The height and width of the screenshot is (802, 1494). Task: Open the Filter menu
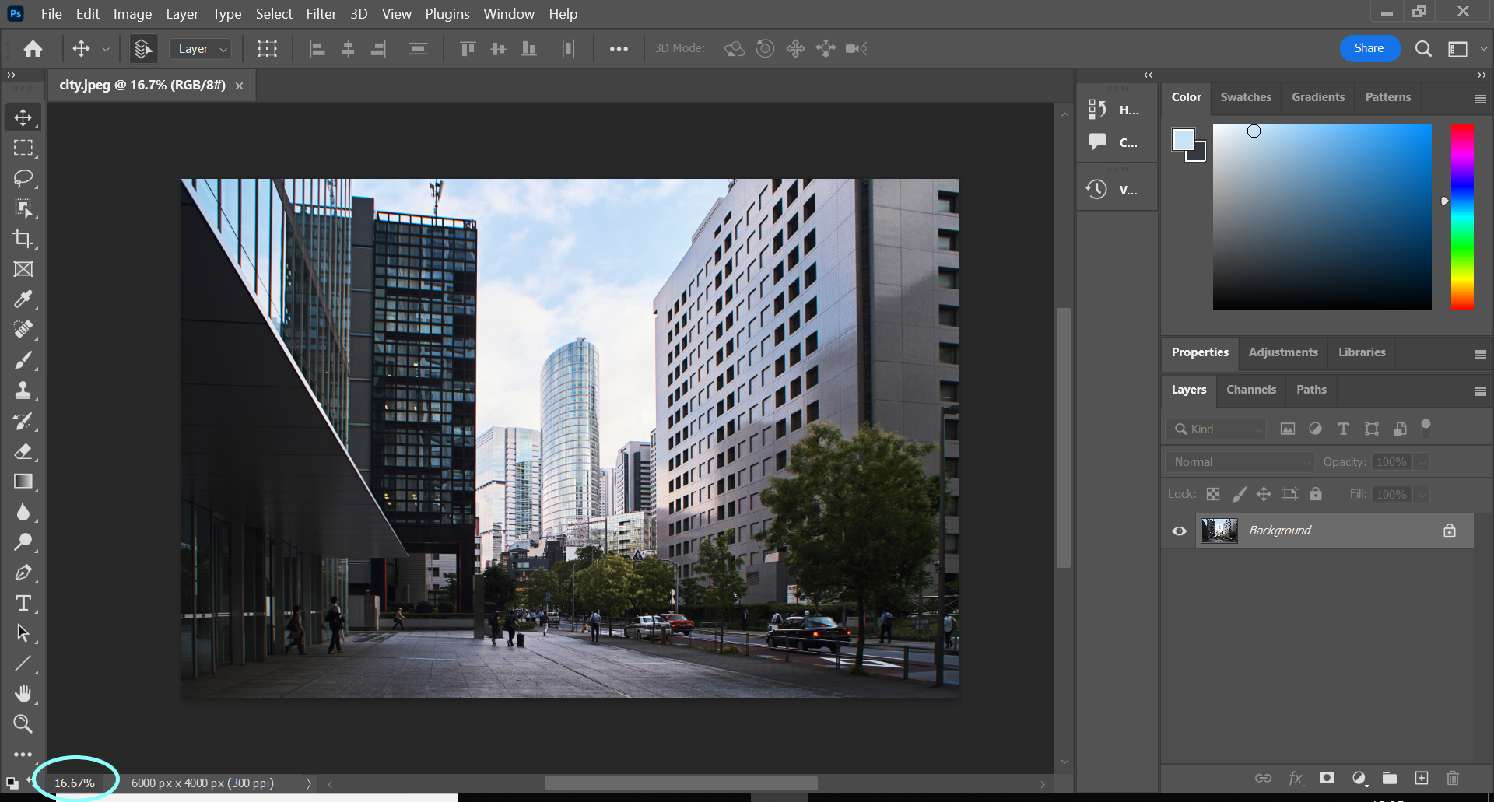(x=321, y=13)
